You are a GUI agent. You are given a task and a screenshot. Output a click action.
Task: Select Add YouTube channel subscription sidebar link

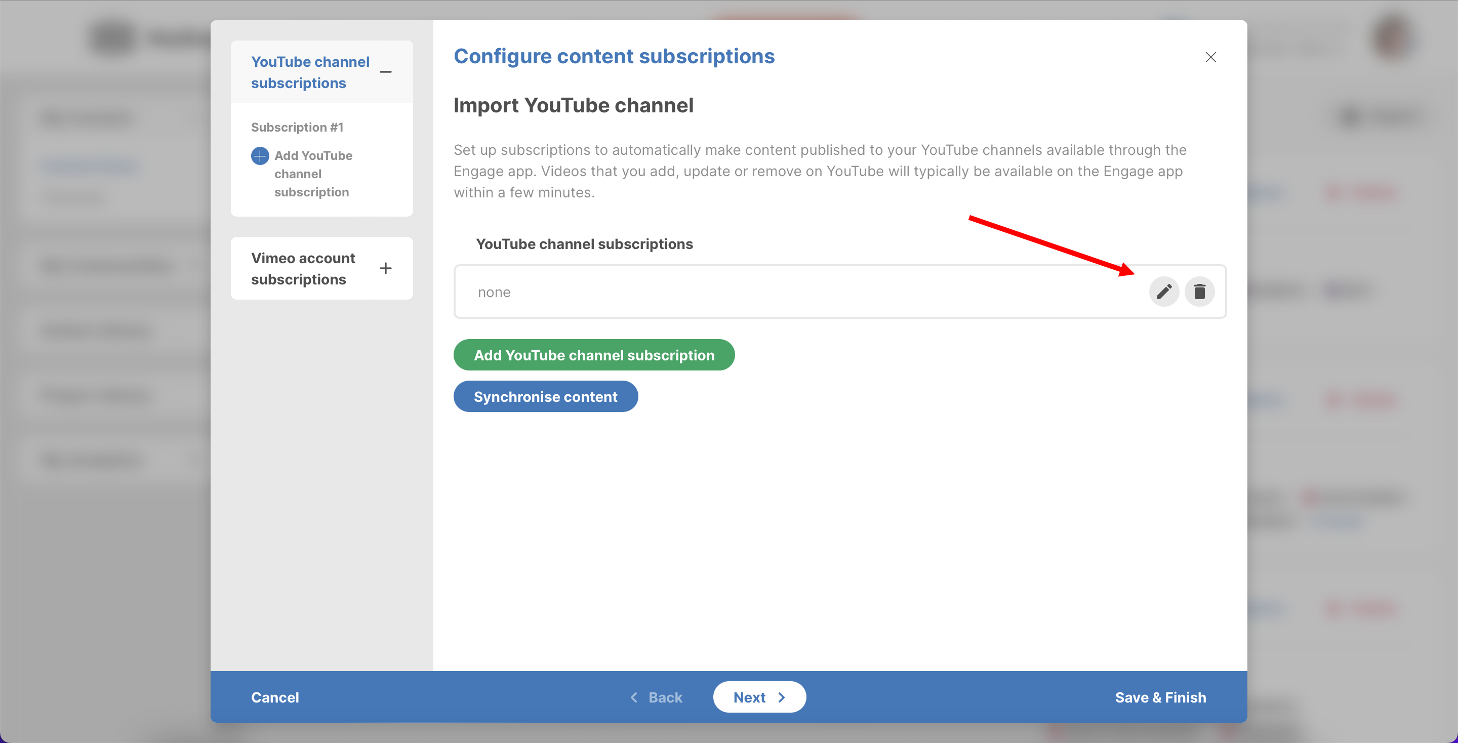313,174
